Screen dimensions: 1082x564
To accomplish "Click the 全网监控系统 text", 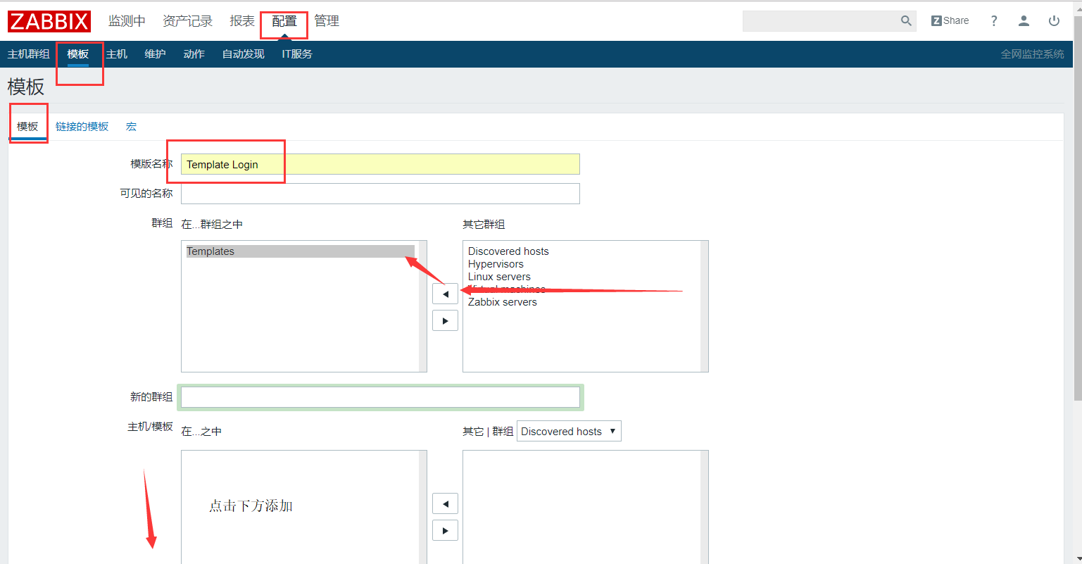I will pos(1033,54).
